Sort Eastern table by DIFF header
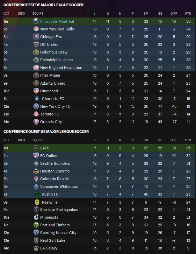Screen dimensions: 196x254 coord(174,14)
